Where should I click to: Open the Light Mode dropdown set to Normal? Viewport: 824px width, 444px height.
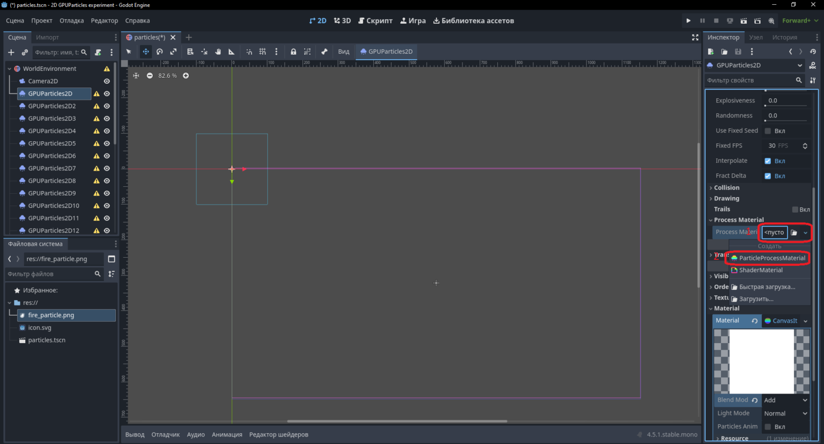[x=785, y=413]
